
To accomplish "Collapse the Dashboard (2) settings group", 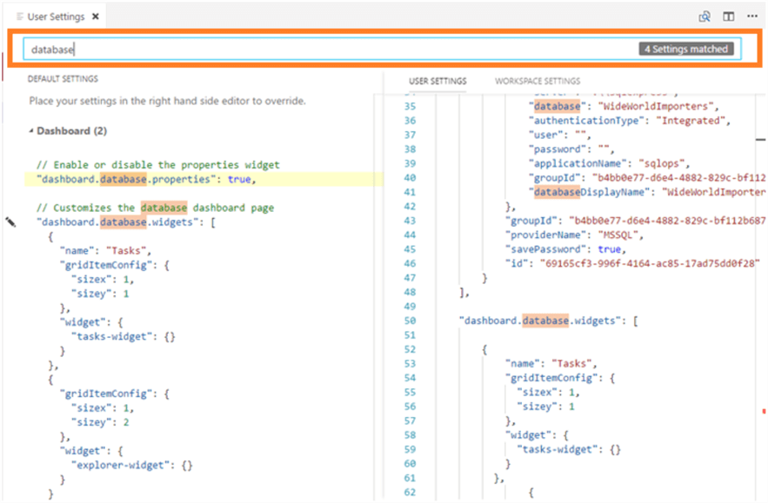I will (x=32, y=131).
